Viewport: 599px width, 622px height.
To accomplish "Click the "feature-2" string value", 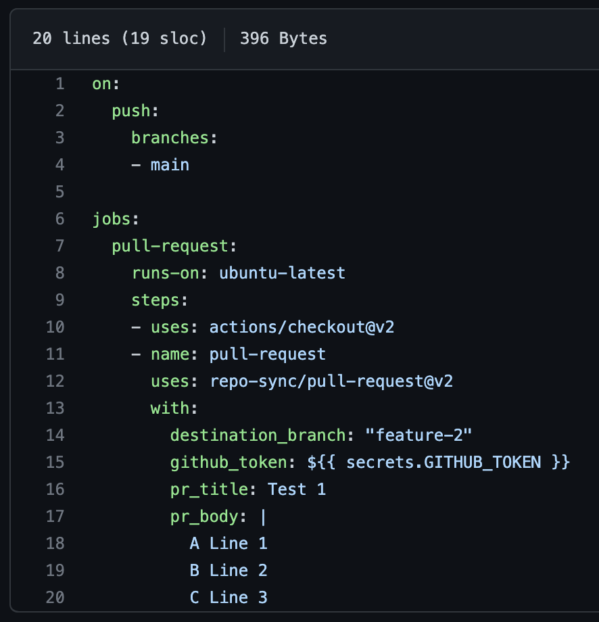I will coord(418,435).
